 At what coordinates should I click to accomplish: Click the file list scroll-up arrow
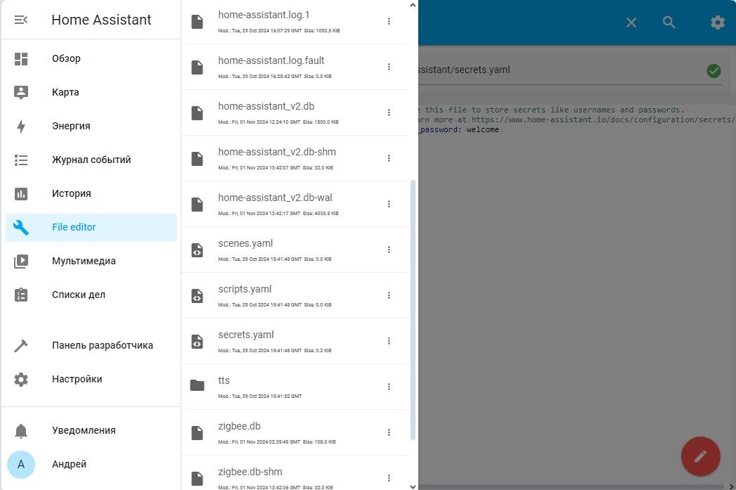point(413,5)
